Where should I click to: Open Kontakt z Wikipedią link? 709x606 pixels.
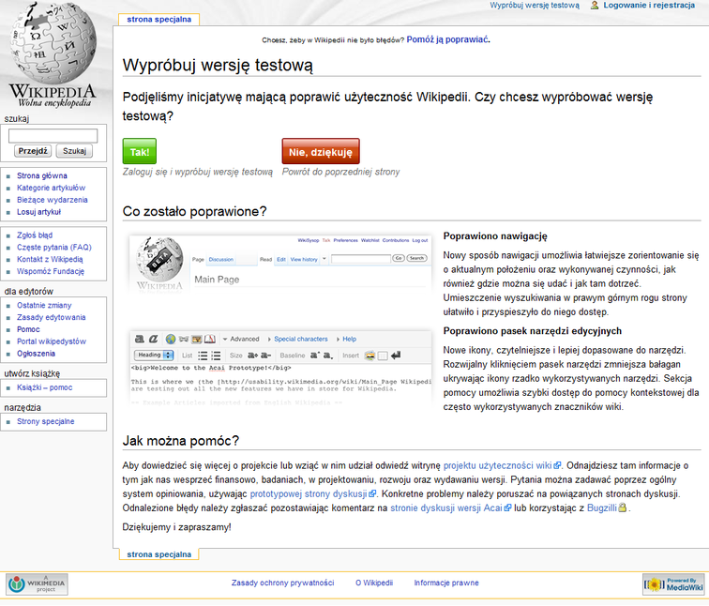coord(50,260)
